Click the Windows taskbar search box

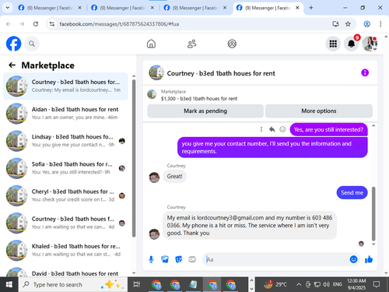point(73,284)
